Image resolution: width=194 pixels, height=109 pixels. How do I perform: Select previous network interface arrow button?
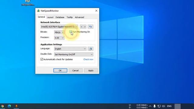[x=82, y=27]
